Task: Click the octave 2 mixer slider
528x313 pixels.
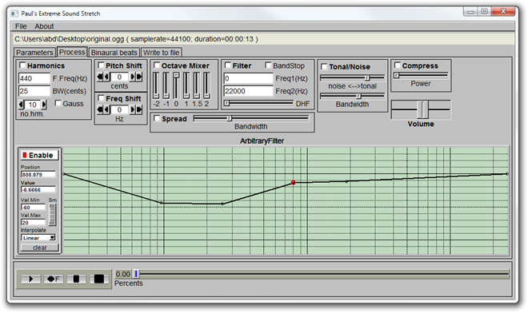Action: pyautogui.click(x=206, y=85)
